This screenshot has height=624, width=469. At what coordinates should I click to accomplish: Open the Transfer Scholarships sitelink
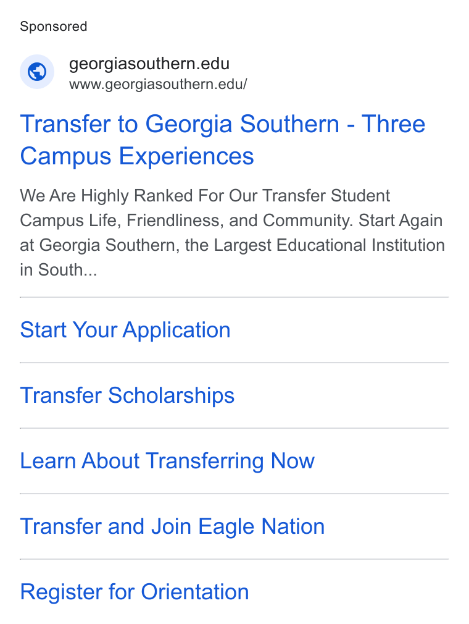(x=127, y=395)
